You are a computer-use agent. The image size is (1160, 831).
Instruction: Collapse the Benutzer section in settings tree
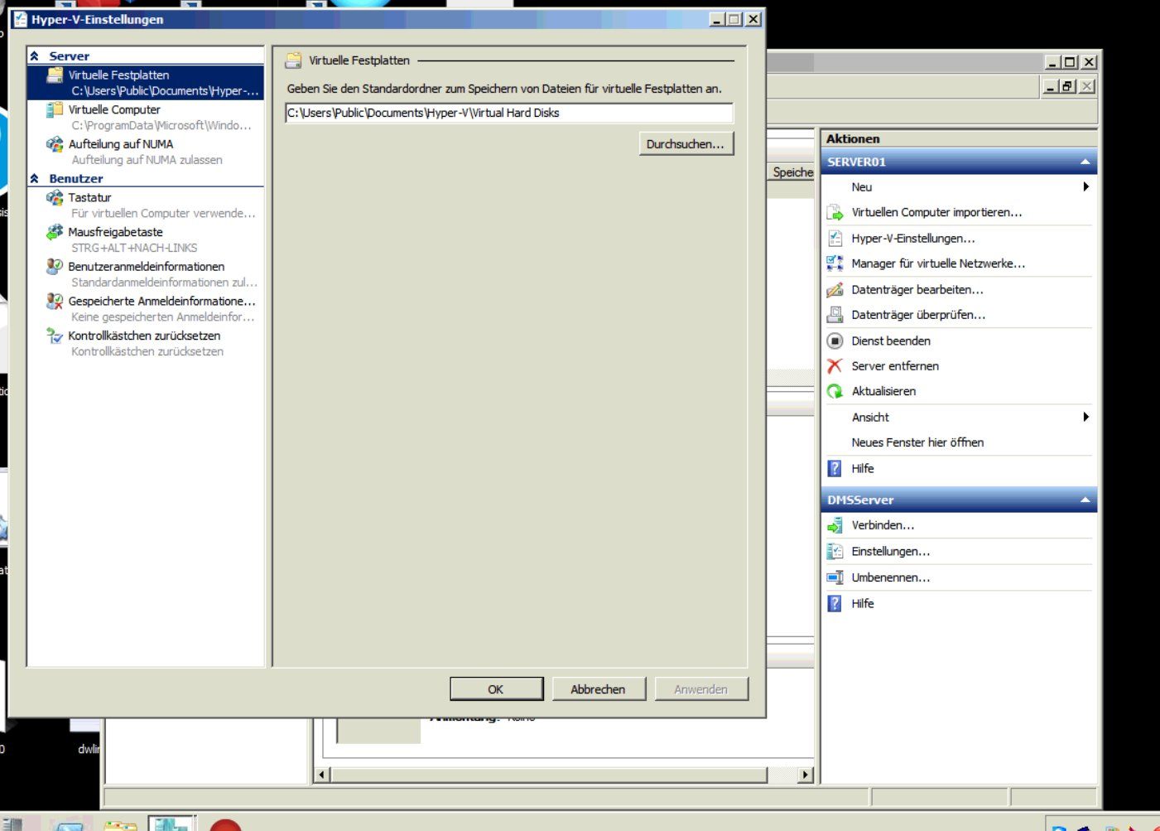tap(35, 178)
